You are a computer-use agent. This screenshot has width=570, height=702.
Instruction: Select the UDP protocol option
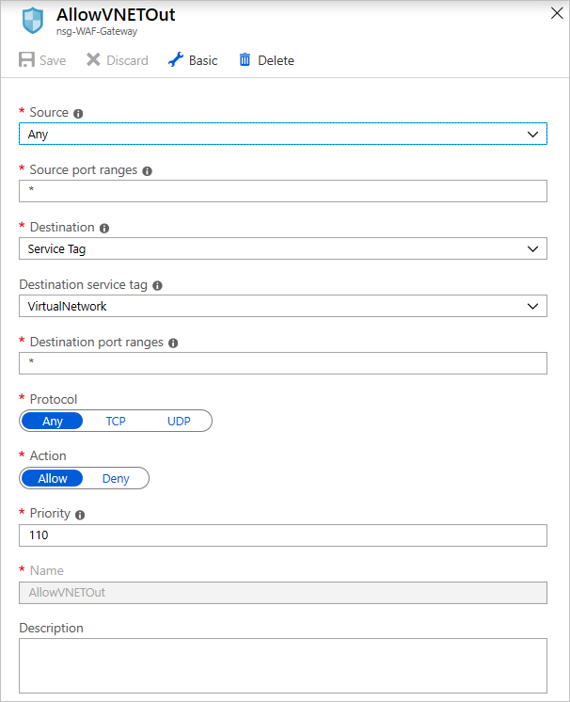pos(179,421)
